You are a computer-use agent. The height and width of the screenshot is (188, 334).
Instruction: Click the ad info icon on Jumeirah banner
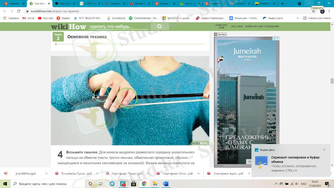tap(274, 38)
